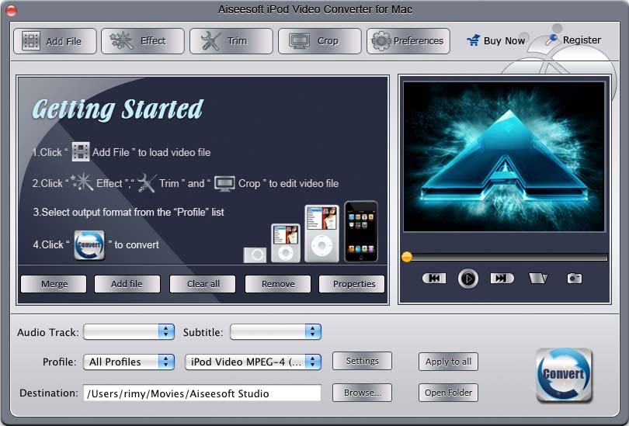Image resolution: width=629 pixels, height=426 pixels.
Task: Click the playback progress slider handle
Action: [x=407, y=257]
